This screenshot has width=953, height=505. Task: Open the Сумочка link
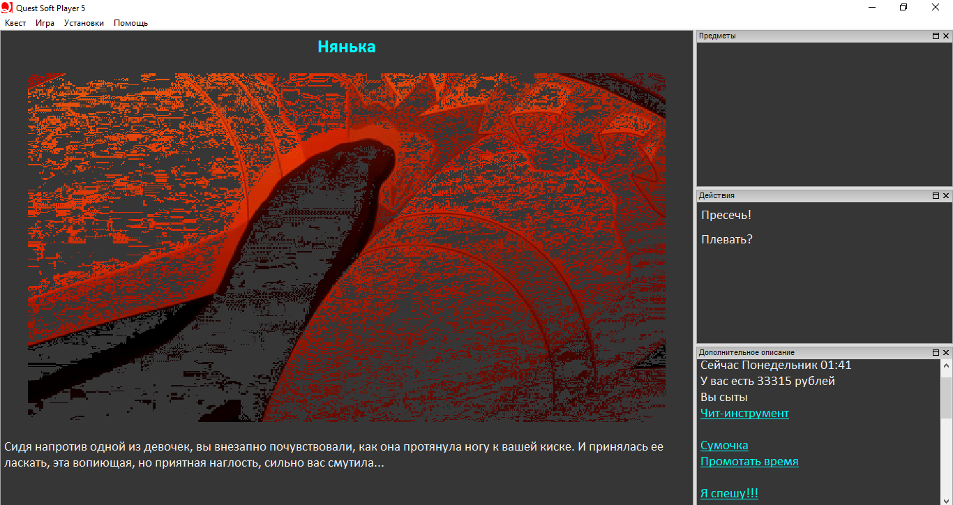724,446
